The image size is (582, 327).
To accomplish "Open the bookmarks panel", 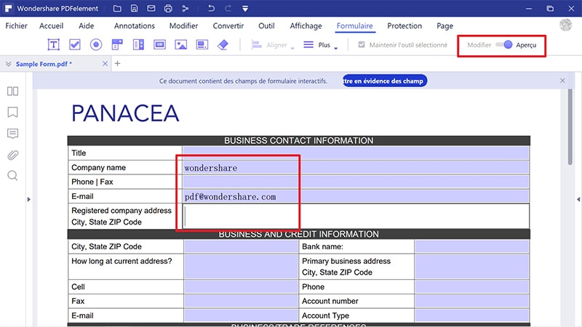I will click(12, 112).
